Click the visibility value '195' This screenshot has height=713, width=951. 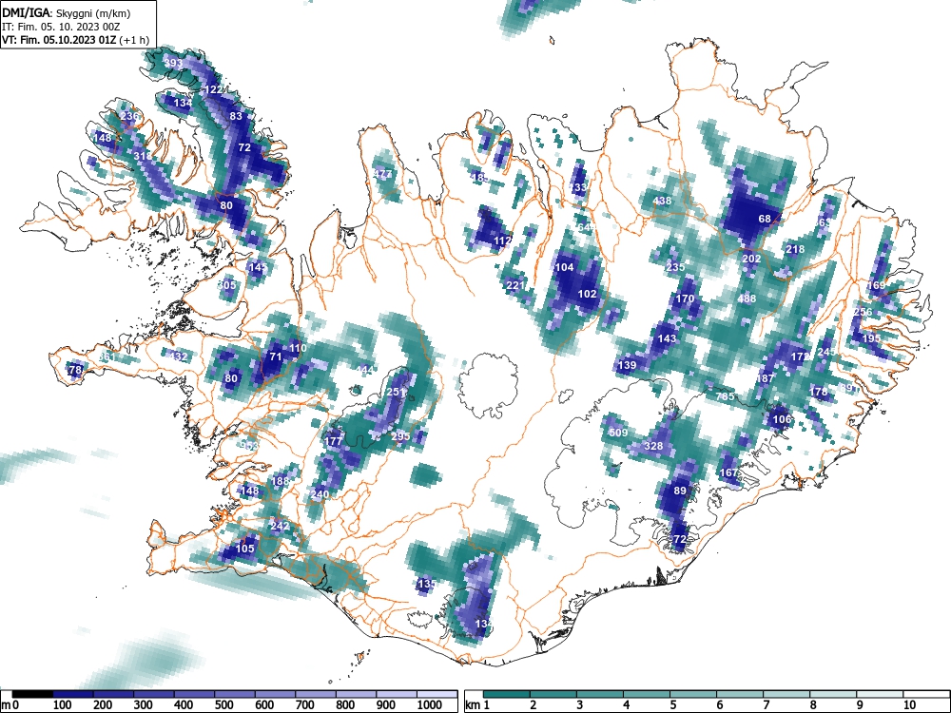[871, 339]
